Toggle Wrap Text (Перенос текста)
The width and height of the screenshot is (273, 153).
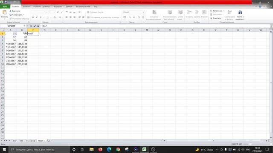click(95, 12)
